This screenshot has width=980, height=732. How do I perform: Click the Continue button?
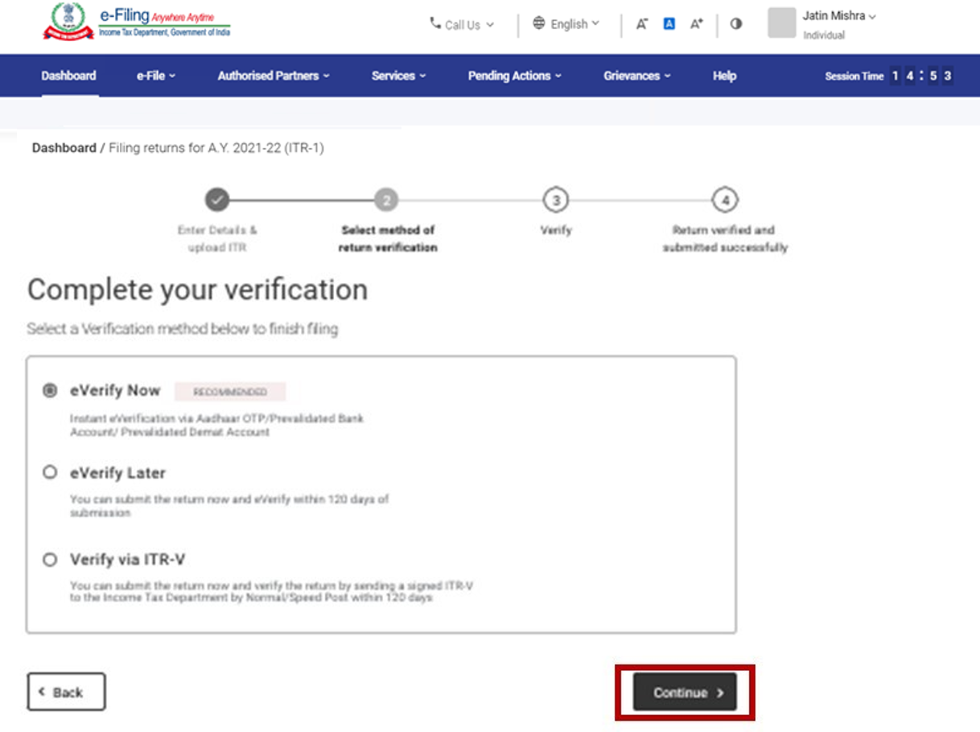coord(683,693)
